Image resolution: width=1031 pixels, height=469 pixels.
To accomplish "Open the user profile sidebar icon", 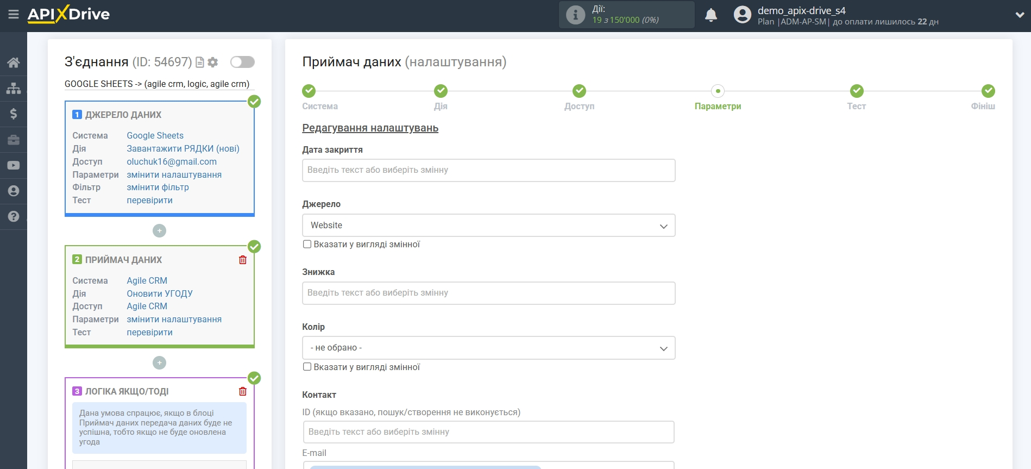I will click(x=14, y=191).
